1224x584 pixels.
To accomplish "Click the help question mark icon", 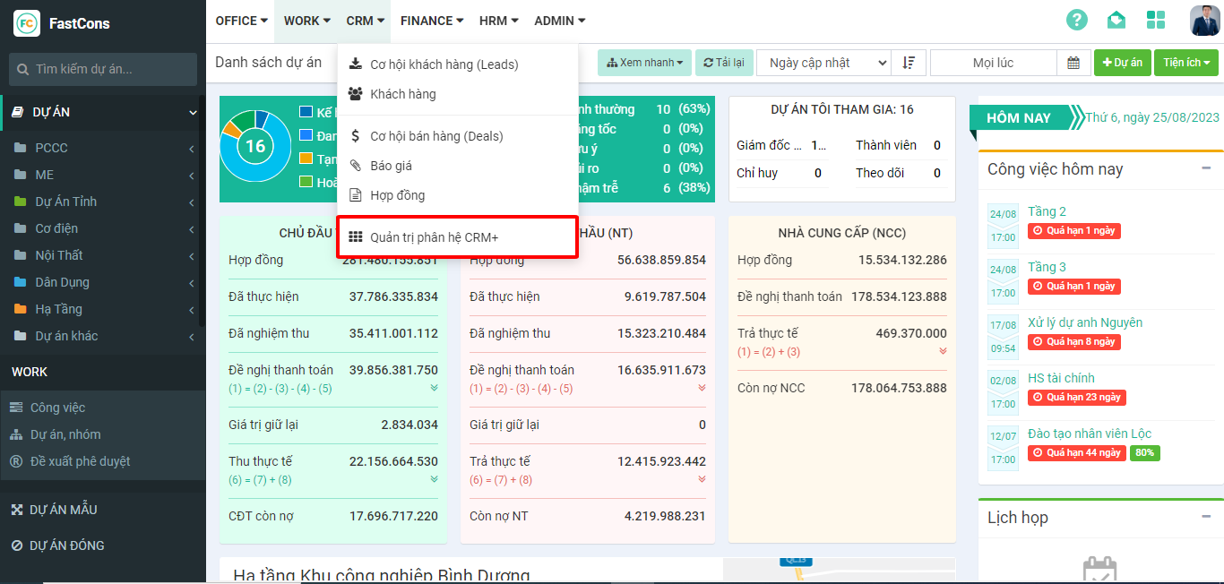I will 1076,20.
